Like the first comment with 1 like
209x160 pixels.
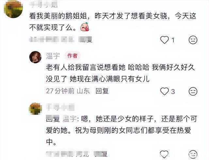[164, 40]
